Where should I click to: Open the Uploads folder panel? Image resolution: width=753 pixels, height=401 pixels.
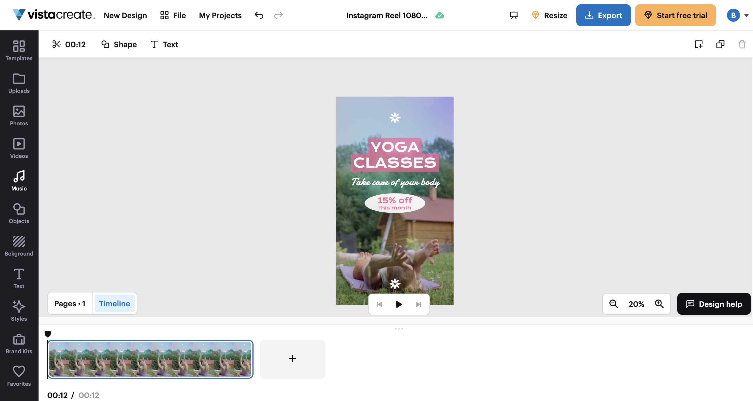tap(19, 83)
